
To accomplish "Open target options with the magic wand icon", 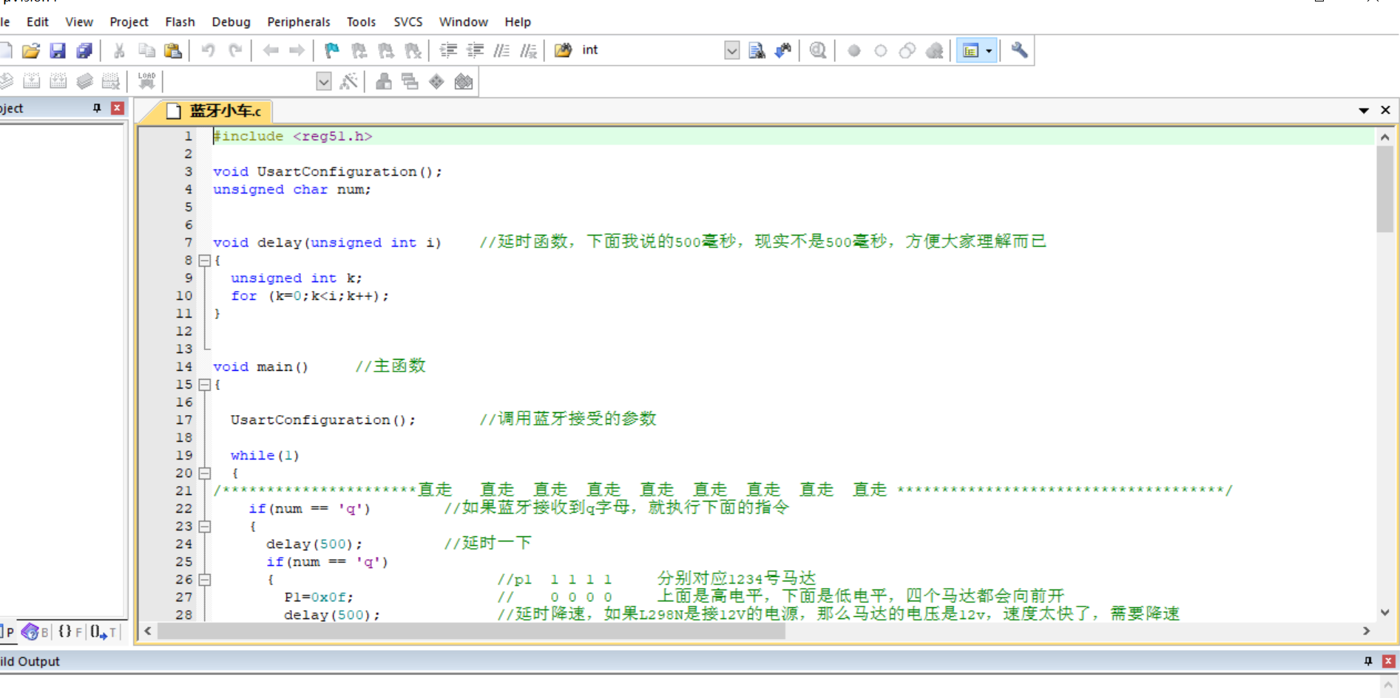I will pos(348,81).
